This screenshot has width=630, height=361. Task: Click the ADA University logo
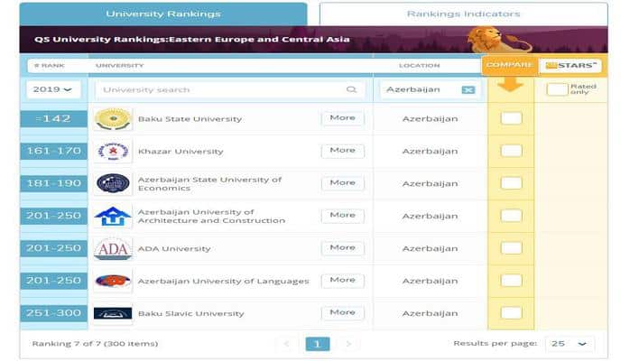pyautogui.click(x=113, y=249)
